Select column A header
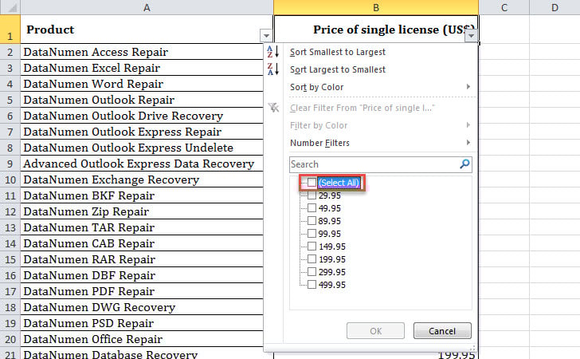Image resolution: width=580 pixels, height=359 pixels. click(147, 7)
